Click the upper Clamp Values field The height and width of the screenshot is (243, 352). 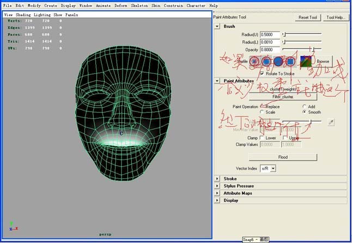coord(291,145)
